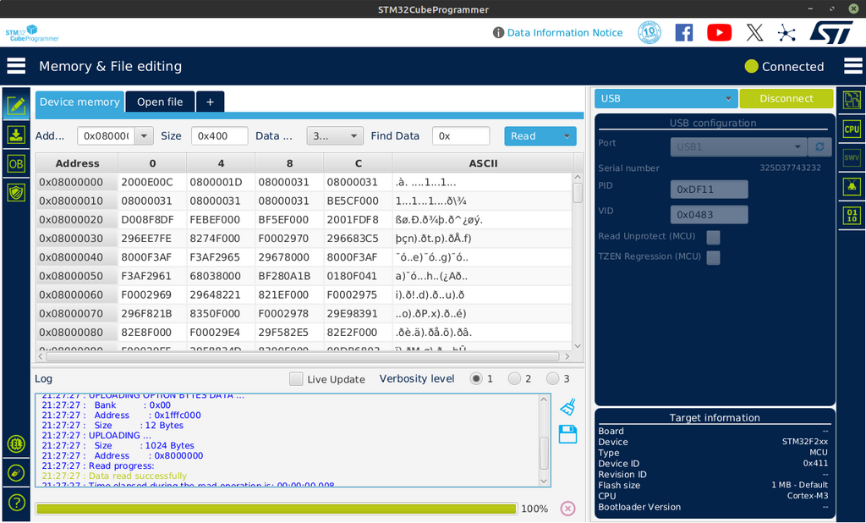Image resolution: width=866 pixels, height=523 pixels.
Task: Open the help question mark icon
Action: [17, 502]
